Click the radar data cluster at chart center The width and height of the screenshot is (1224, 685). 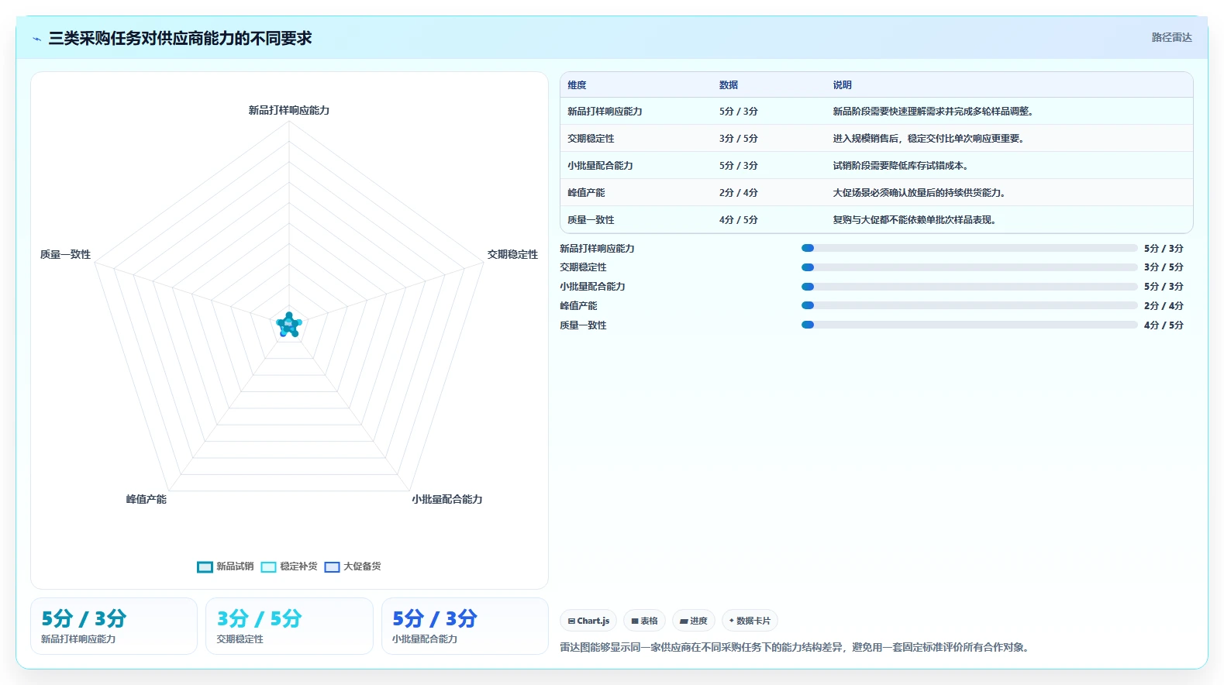point(289,325)
